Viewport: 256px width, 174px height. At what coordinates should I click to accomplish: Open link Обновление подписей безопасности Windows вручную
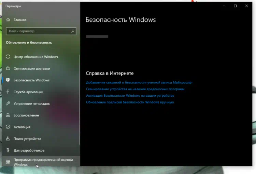pyautogui.click(x=130, y=102)
